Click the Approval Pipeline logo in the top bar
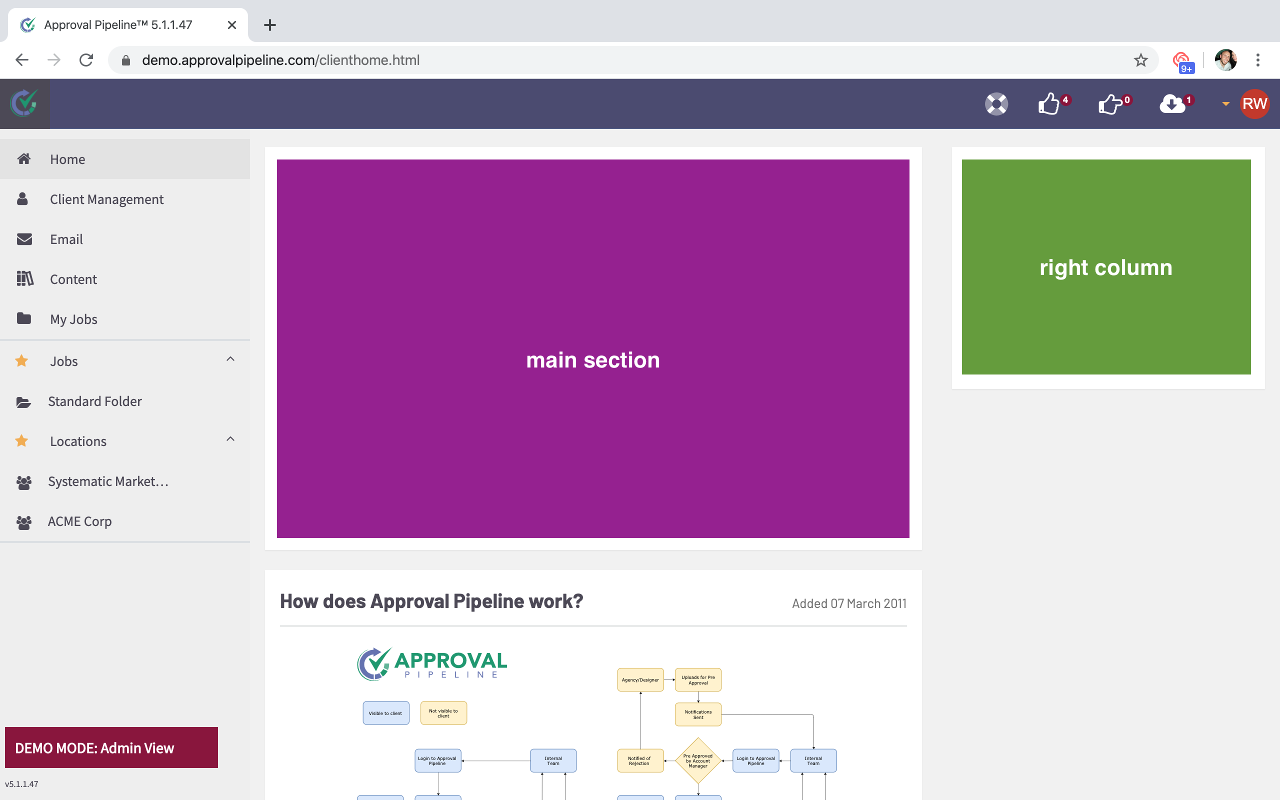The height and width of the screenshot is (800, 1280). [24, 103]
